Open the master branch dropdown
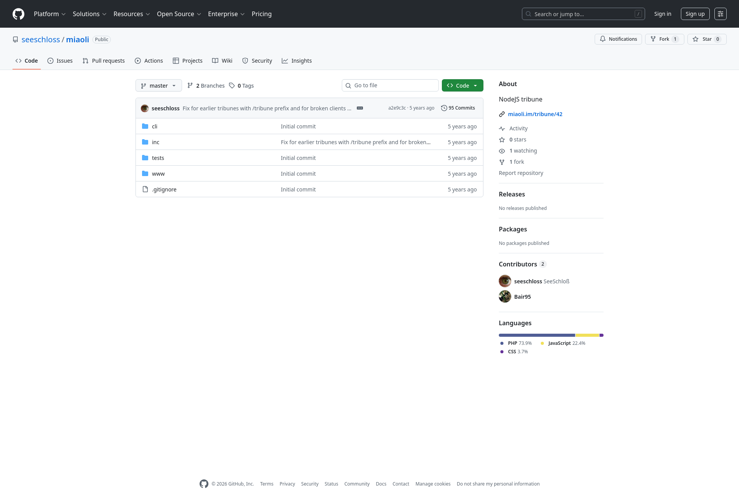Viewport: 739px width, 504px height. pos(159,86)
